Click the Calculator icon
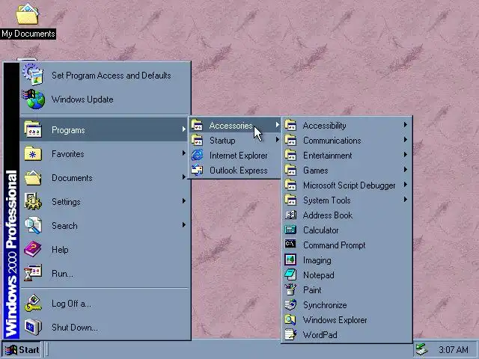 coord(290,230)
